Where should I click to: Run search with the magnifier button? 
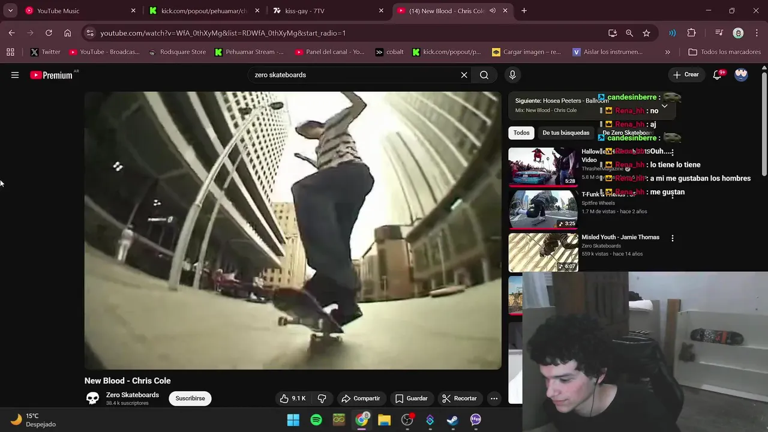484,75
